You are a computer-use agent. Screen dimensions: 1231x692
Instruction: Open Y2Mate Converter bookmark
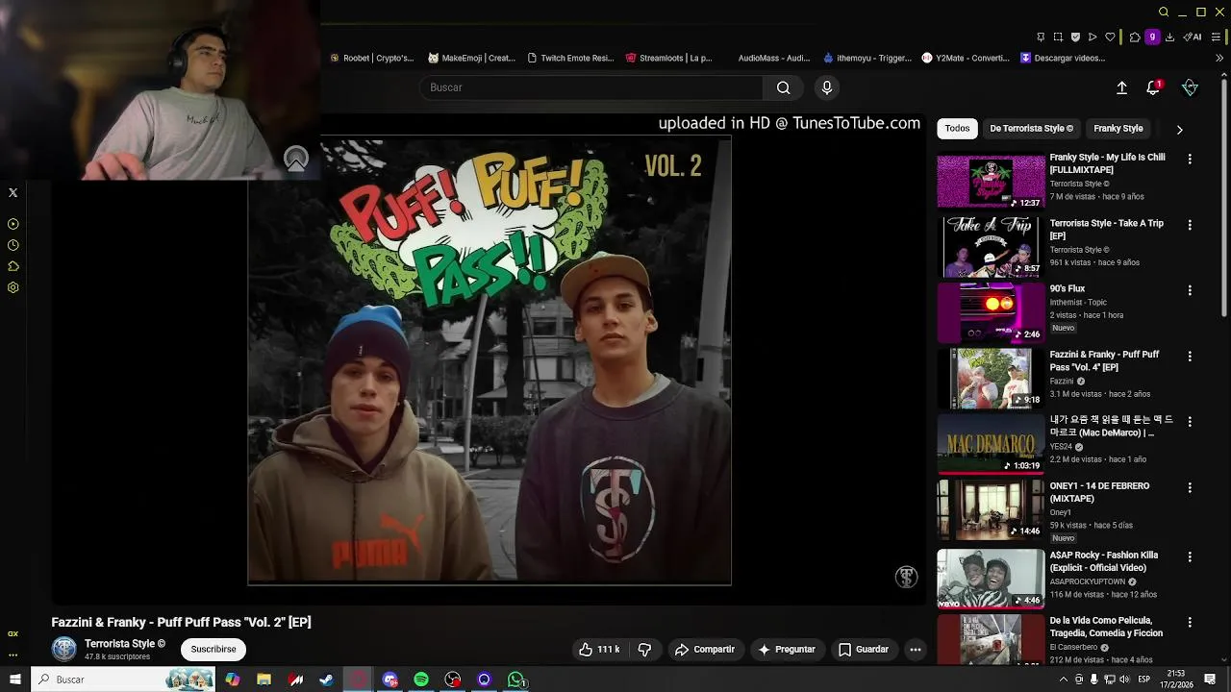[966, 58]
